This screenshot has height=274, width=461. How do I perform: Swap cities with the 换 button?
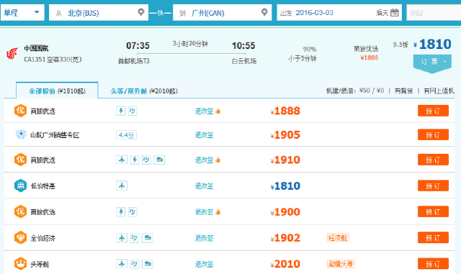[x=160, y=13]
